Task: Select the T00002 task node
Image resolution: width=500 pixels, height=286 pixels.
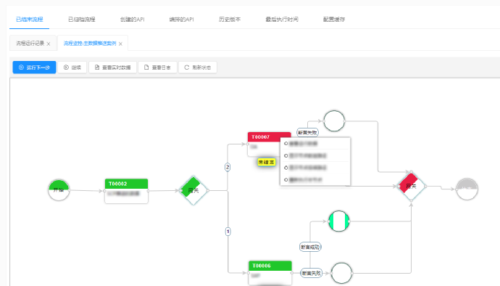Action: click(x=126, y=191)
